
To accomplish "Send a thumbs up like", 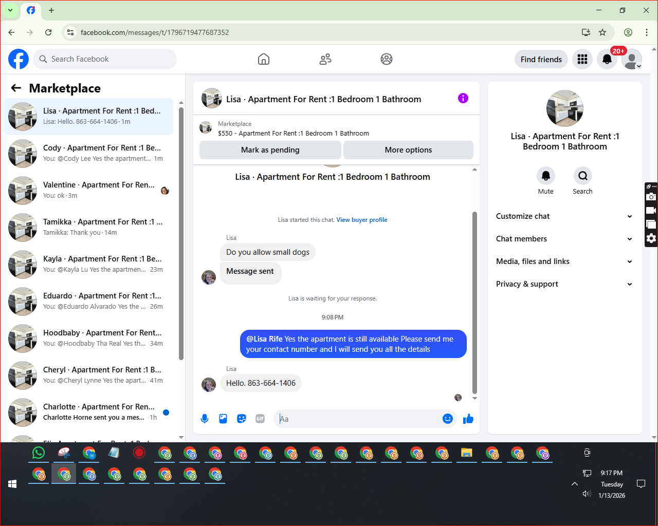I will pos(468,419).
